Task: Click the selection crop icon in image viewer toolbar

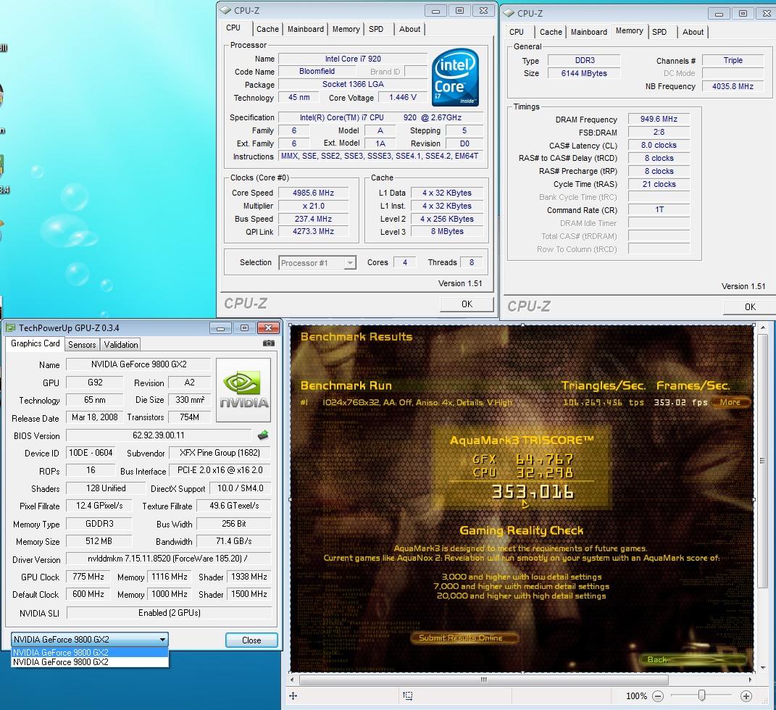Action: coord(408,696)
